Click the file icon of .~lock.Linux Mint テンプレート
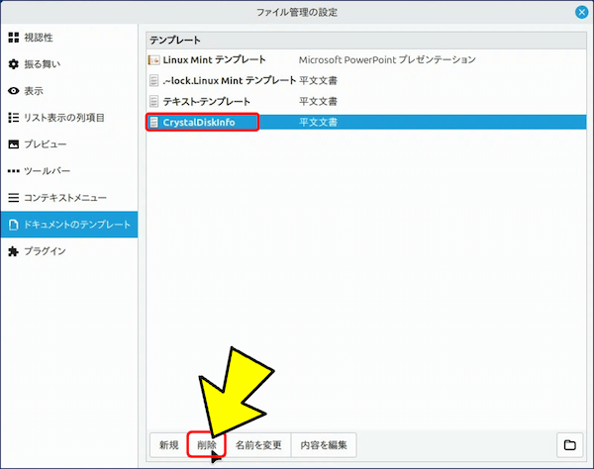The width and height of the screenshot is (594, 469). (153, 80)
